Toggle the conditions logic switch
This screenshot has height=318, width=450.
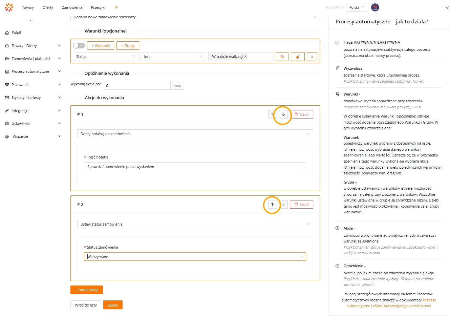(x=79, y=46)
